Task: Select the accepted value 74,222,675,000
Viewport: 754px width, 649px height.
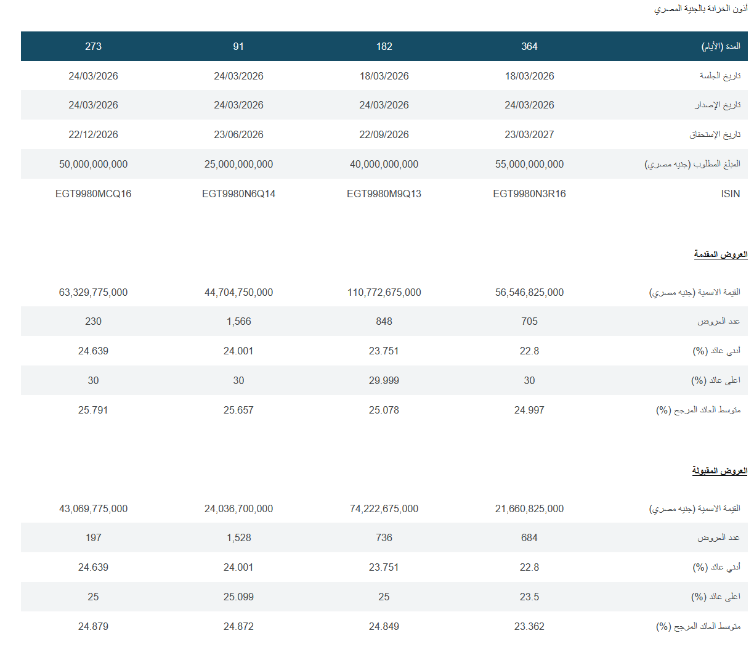Action: pos(384,508)
